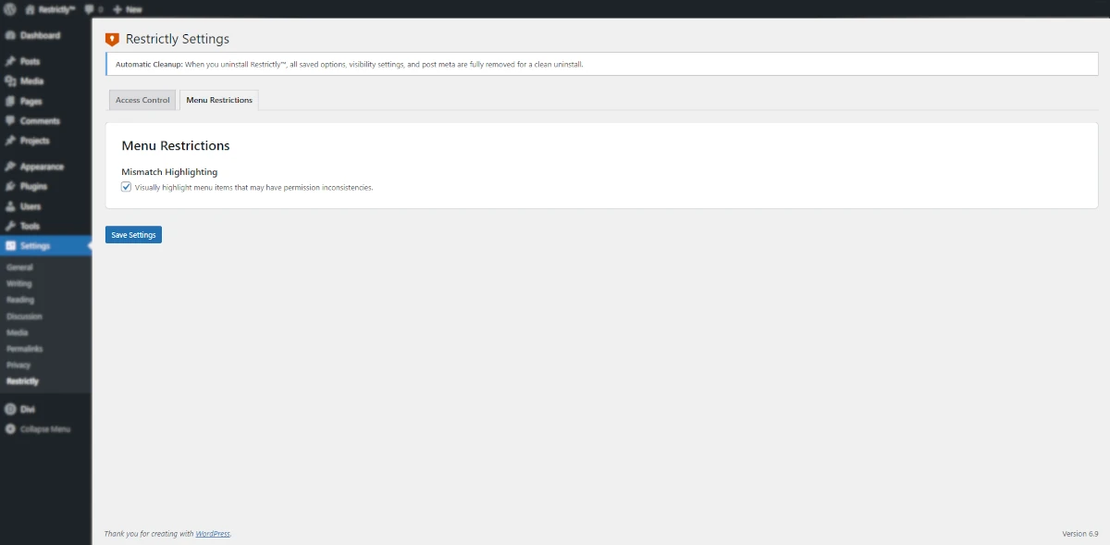The width and height of the screenshot is (1110, 545).
Task: Open Media library icon in sidebar
Action: pos(10,81)
